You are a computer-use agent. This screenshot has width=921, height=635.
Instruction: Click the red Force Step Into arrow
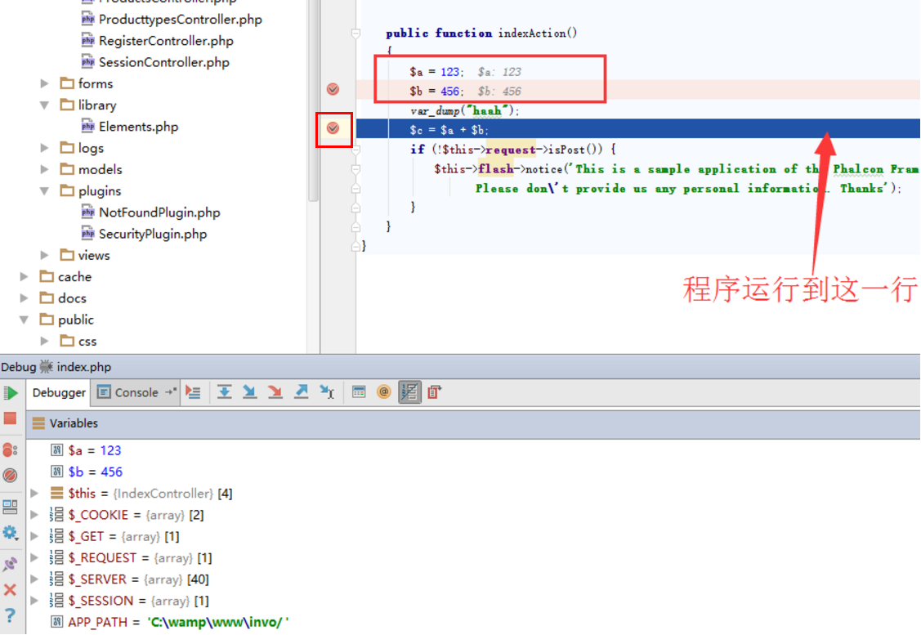tap(275, 391)
